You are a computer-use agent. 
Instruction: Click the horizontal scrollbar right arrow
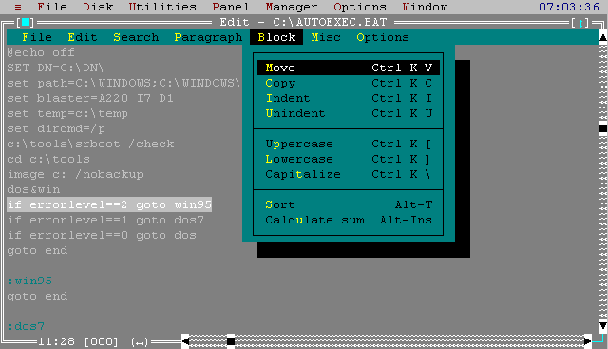(x=588, y=341)
